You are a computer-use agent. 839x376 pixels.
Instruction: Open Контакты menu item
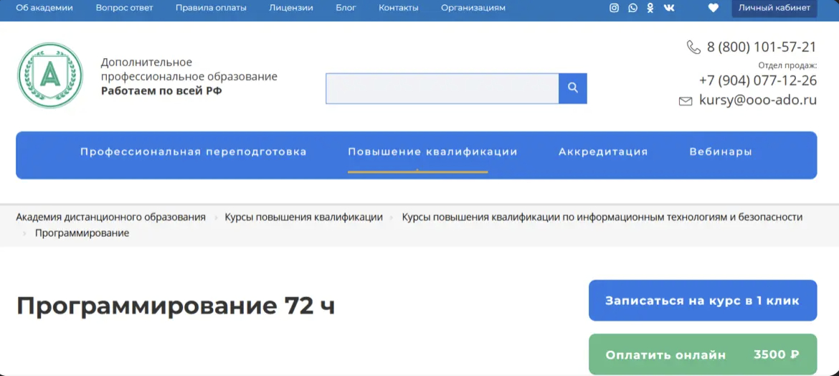click(x=399, y=8)
